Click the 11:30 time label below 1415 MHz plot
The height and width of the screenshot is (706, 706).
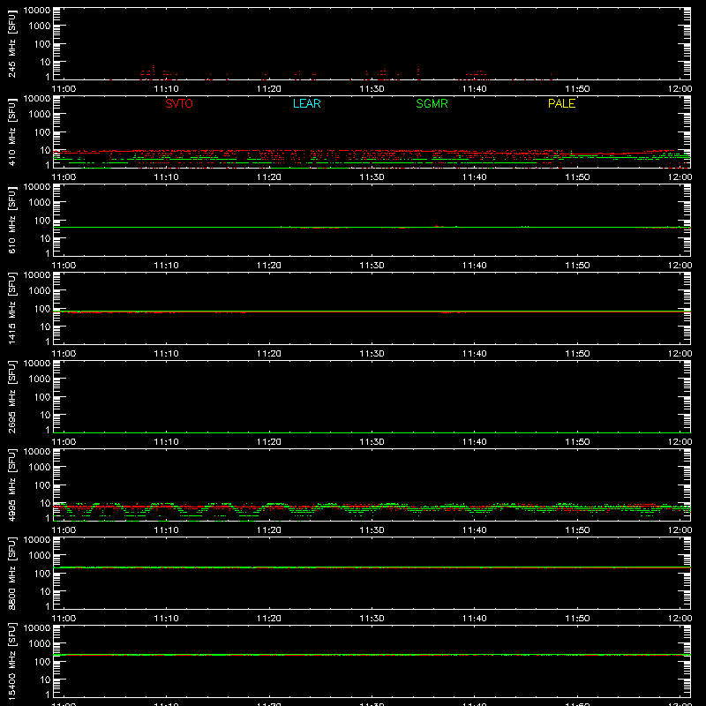click(x=372, y=354)
